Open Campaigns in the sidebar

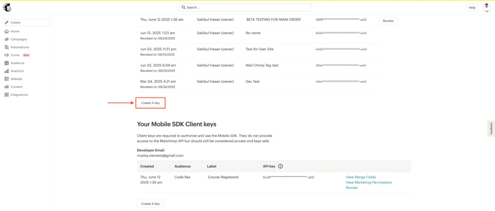tap(19, 40)
